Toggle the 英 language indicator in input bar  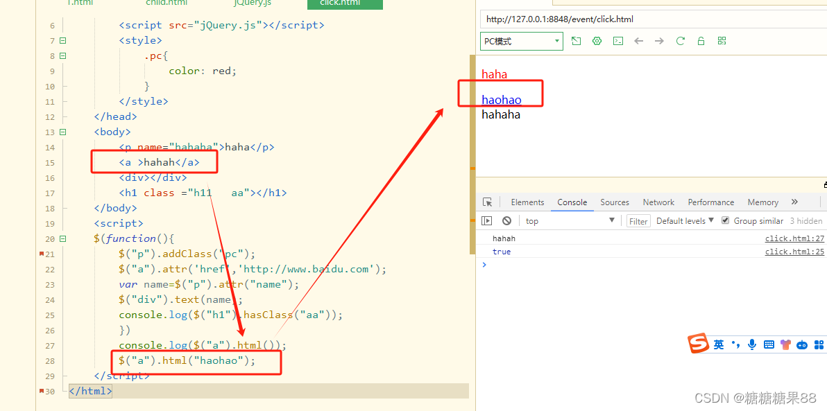(719, 344)
